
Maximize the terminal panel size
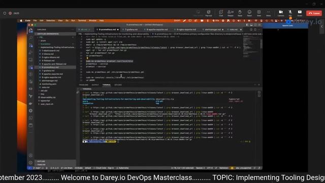click(255, 85)
